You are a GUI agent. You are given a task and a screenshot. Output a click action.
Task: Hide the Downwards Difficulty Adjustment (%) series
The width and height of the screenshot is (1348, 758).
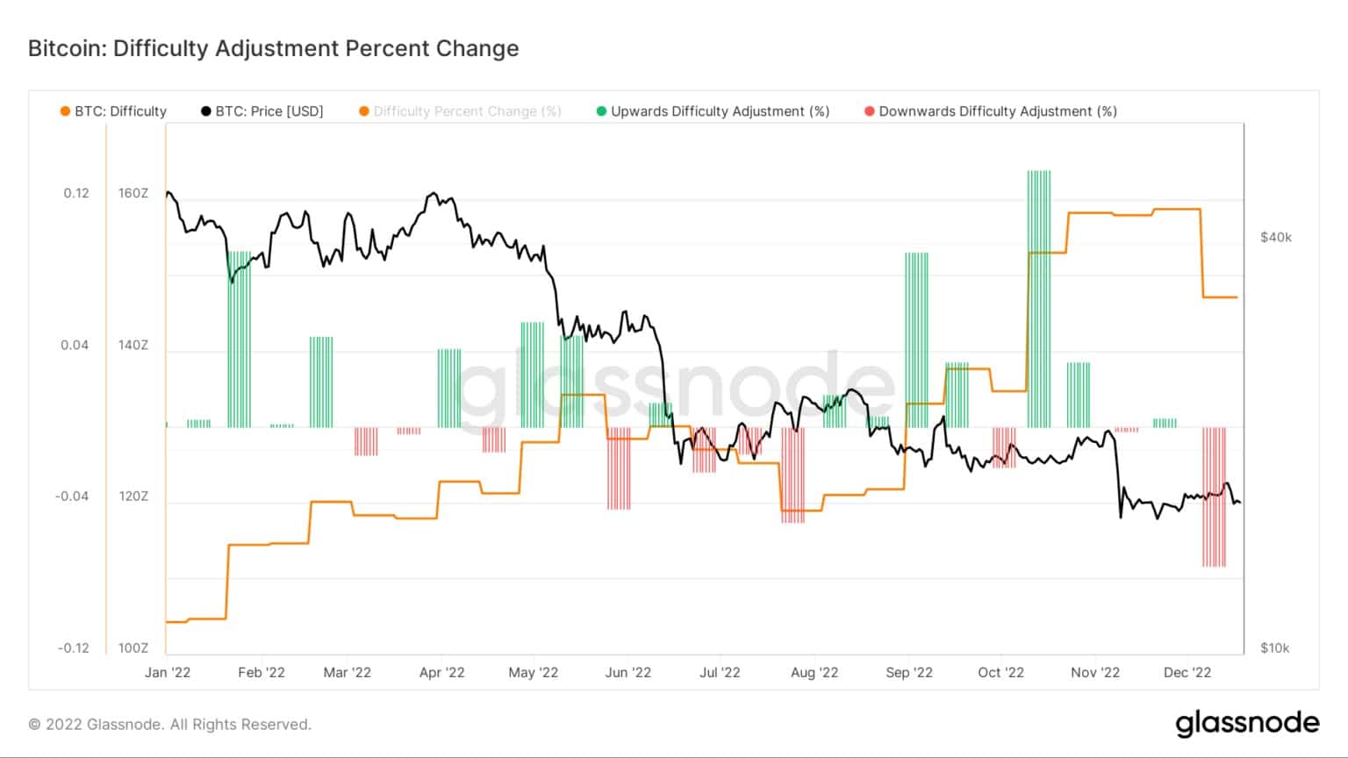click(998, 111)
